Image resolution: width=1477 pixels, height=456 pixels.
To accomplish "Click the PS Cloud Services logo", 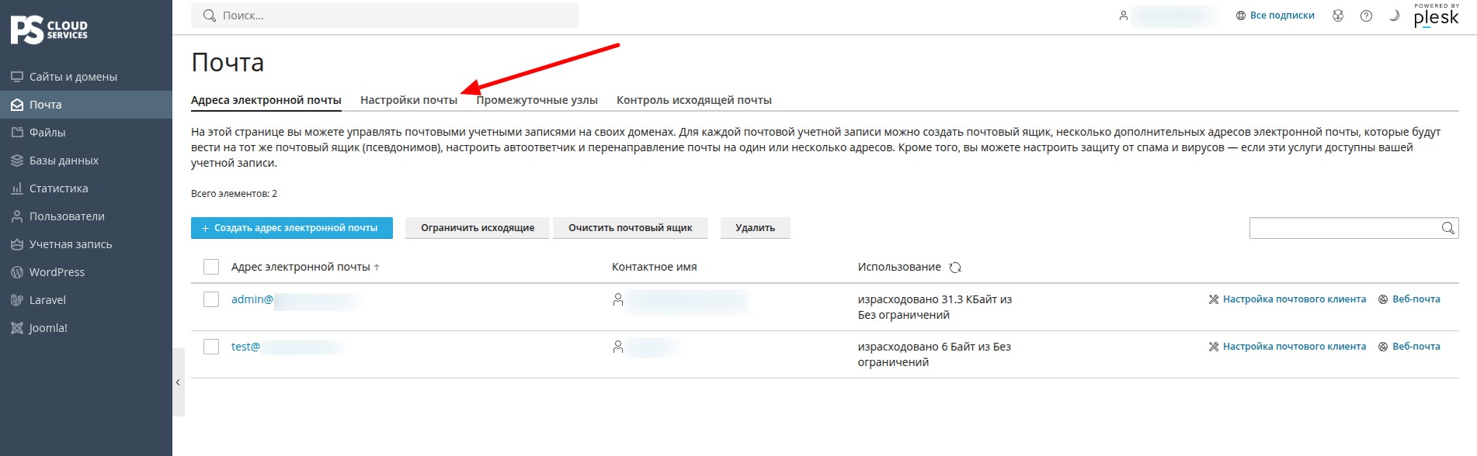I will (49, 30).
